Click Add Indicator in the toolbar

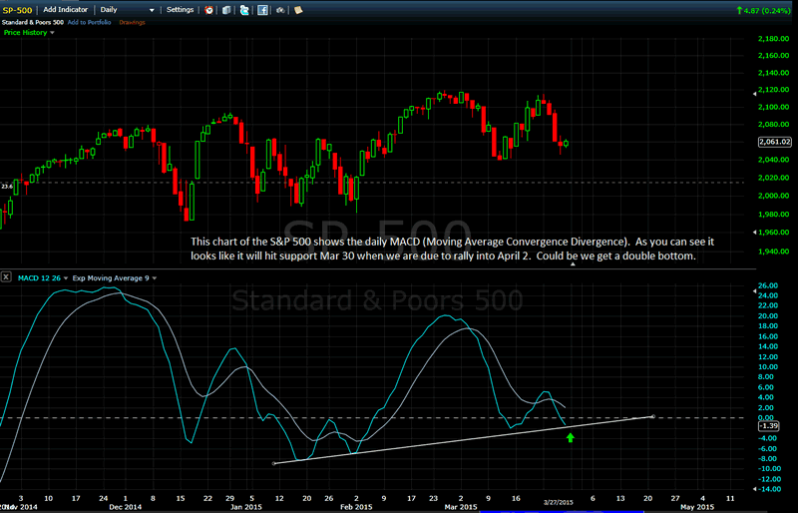click(66, 9)
